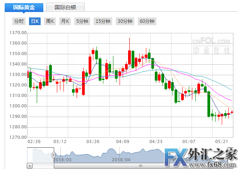Click the 03/26 date axis label
The width and height of the screenshot is (238, 169).
click(x=93, y=141)
